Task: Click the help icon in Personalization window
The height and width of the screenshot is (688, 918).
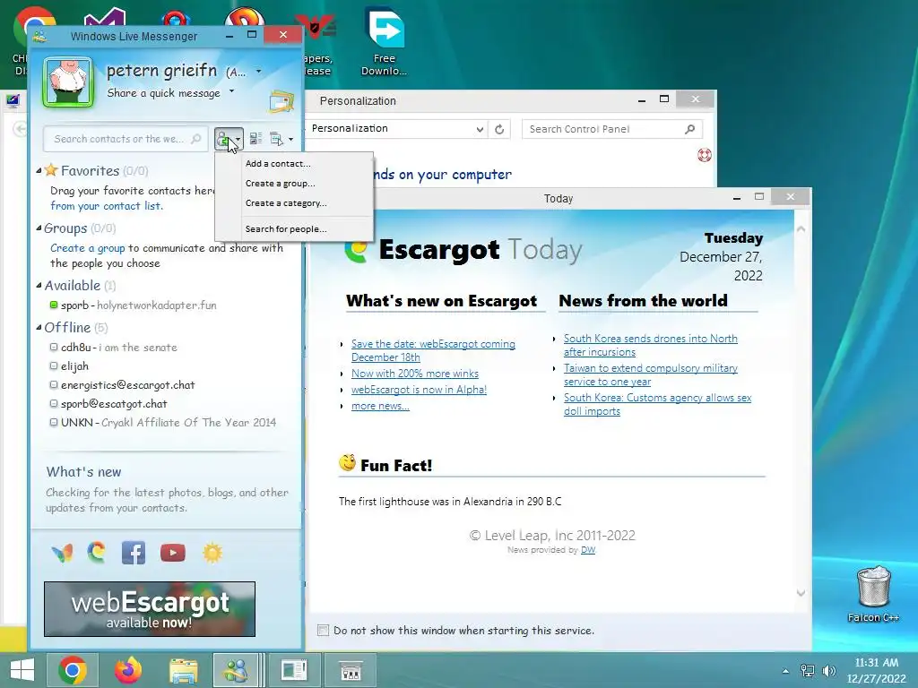Action: [x=705, y=155]
